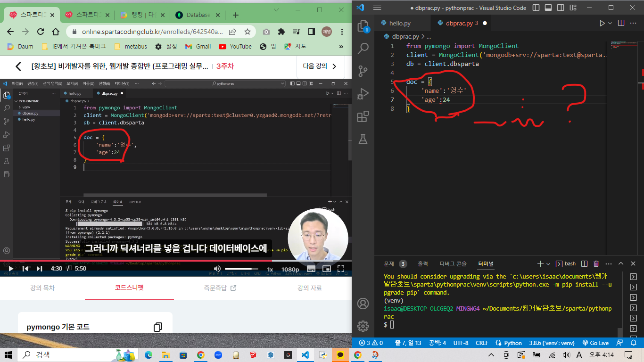Open 강의 자료 tab
Screen dimensions: 644x362
[x=309, y=288]
